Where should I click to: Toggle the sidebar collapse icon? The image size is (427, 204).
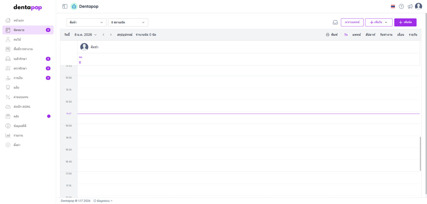tap(65, 6)
